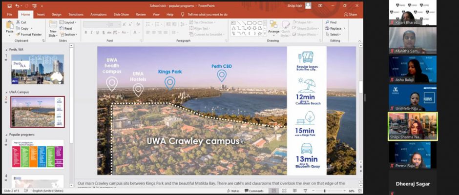Start slideshow from status bar icon
The width and height of the screenshot is (459, 195).
305,191
